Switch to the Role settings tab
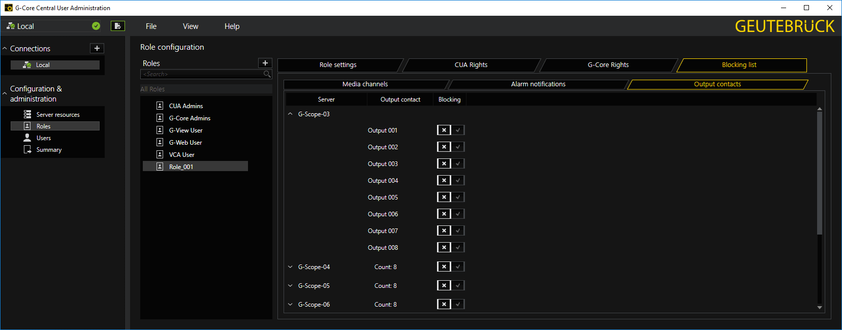Screen dimensions: 842x330 tap(338, 65)
